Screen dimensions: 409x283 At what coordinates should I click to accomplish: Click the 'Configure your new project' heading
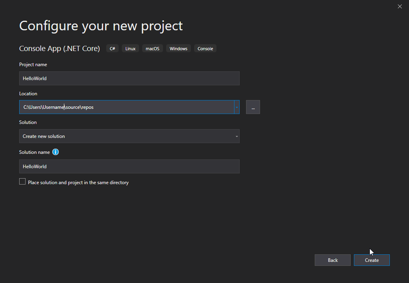pyautogui.click(x=101, y=26)
